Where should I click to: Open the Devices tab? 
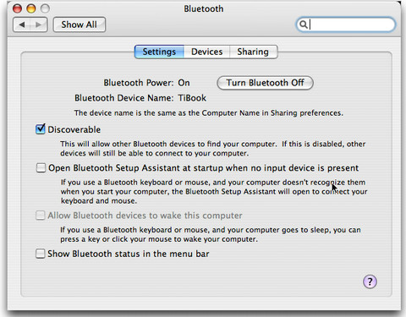(207, 52)
